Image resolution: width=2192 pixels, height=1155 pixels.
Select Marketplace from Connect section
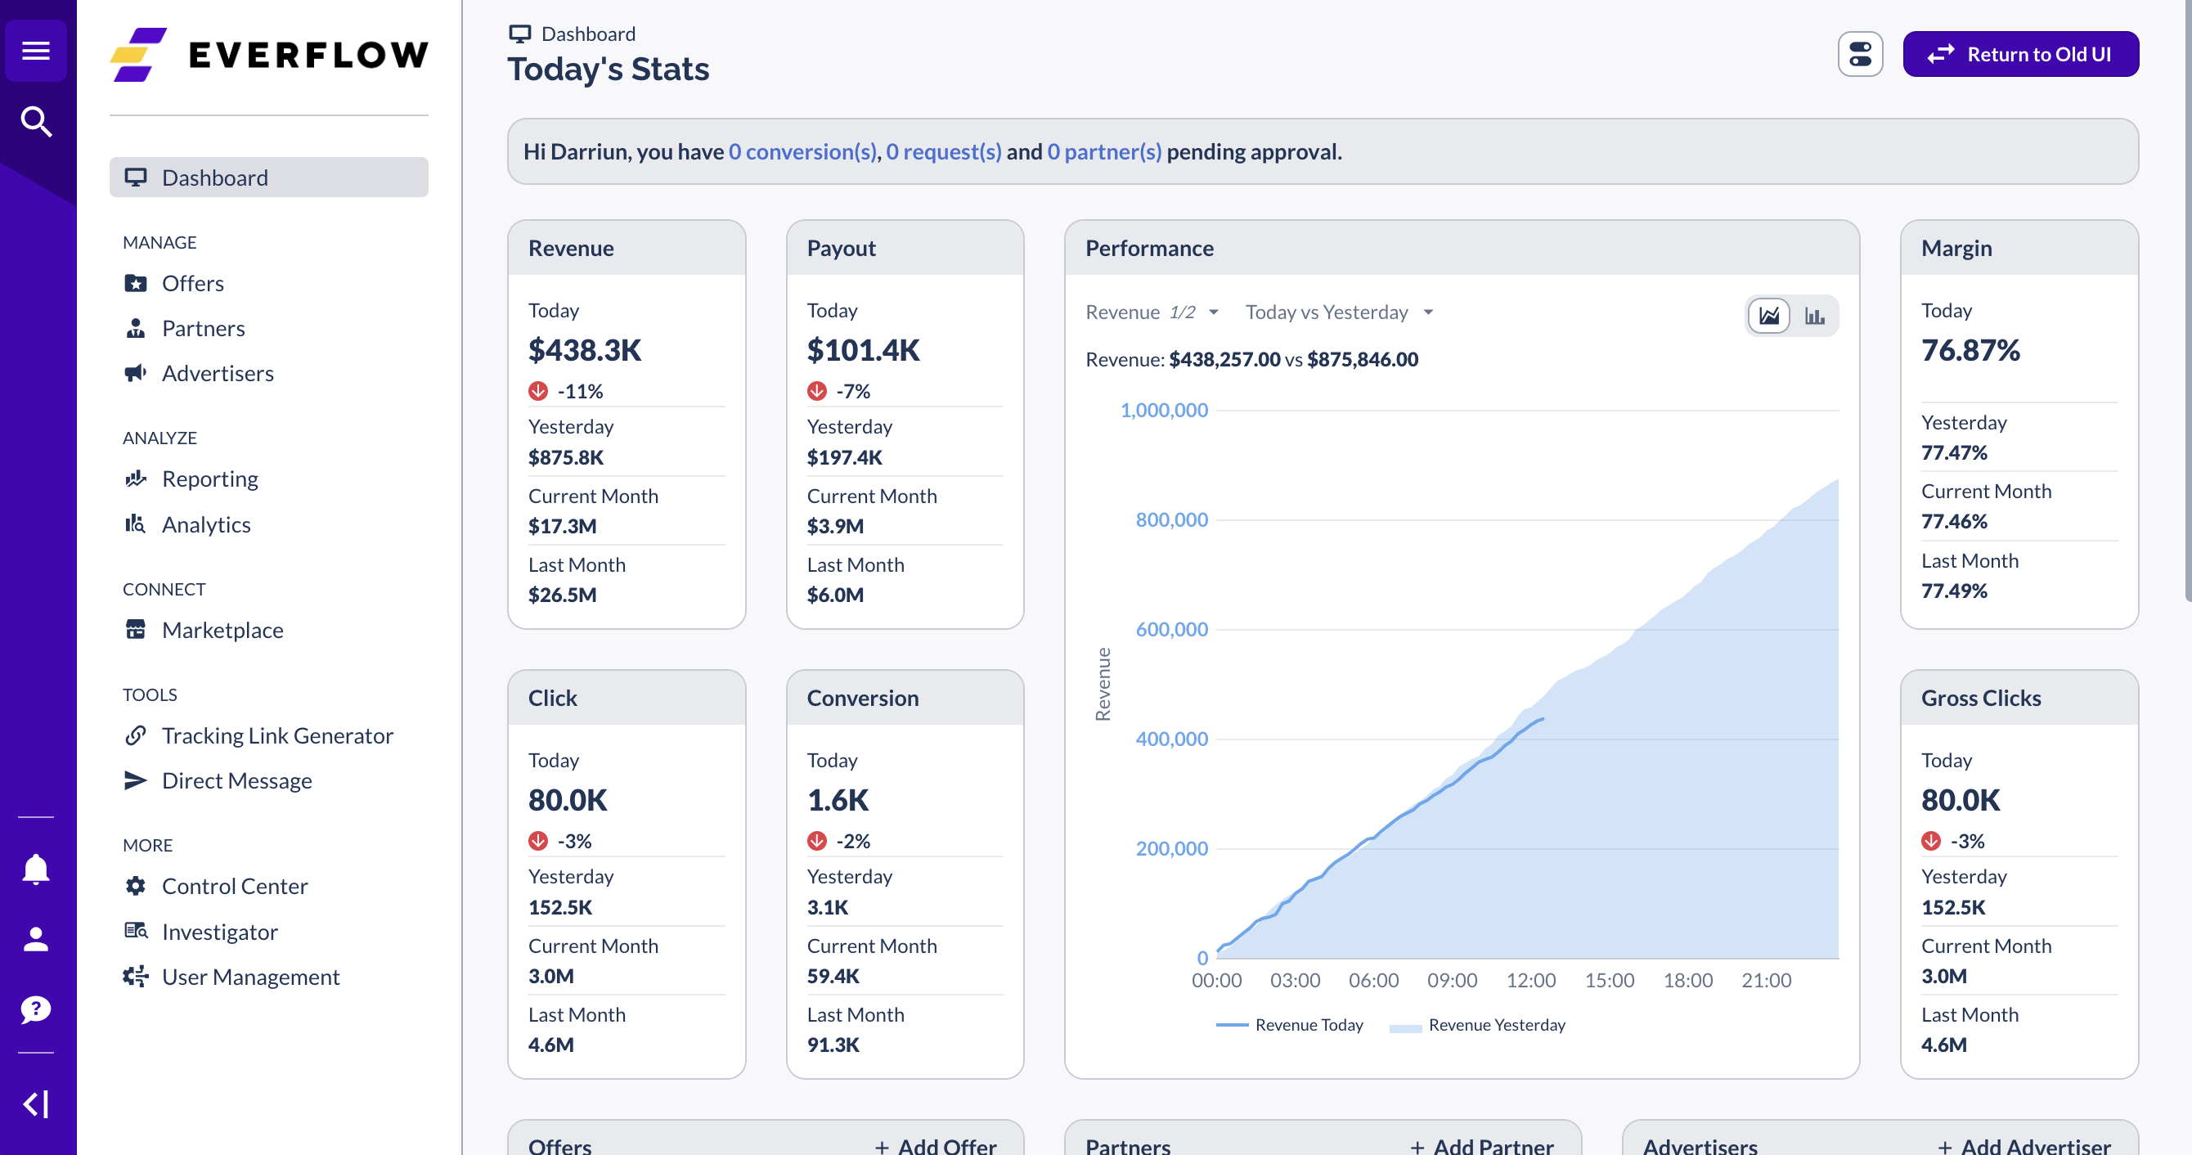(x=223, y=629)
